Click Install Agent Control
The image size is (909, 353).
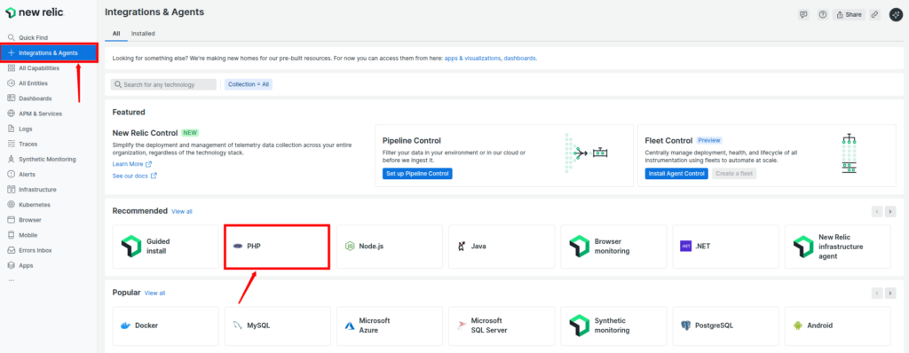click(x=676, y=173)
